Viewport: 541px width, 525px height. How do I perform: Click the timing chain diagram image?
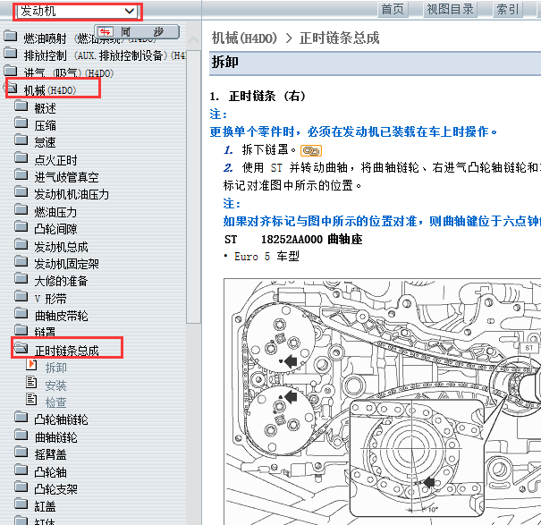[x=383, y=402]
